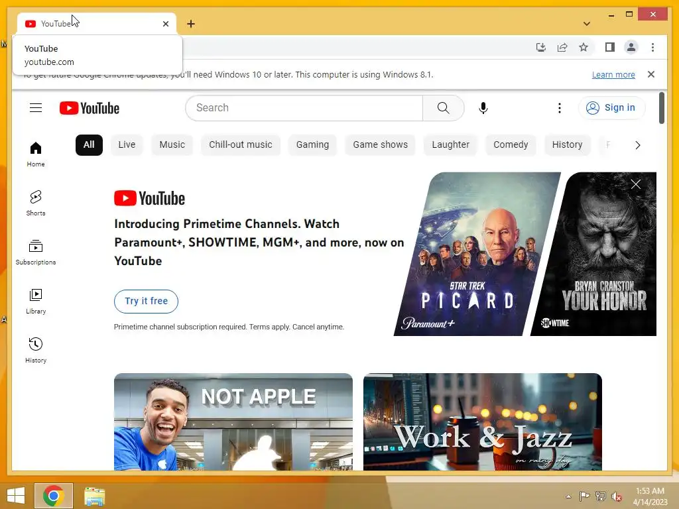This screenshot has height=509, width=679.
Task: Bookmark this page with star icon
Action: [x=584, y=47]
